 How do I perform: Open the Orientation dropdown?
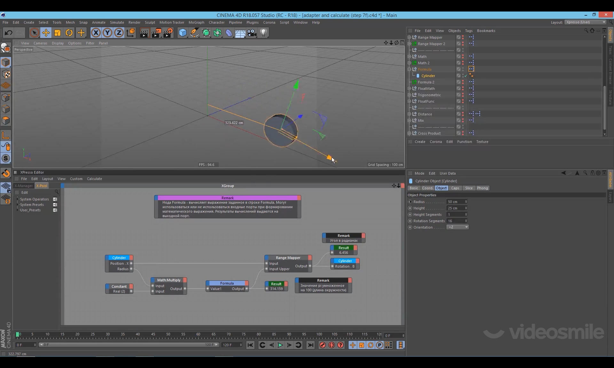458,227
